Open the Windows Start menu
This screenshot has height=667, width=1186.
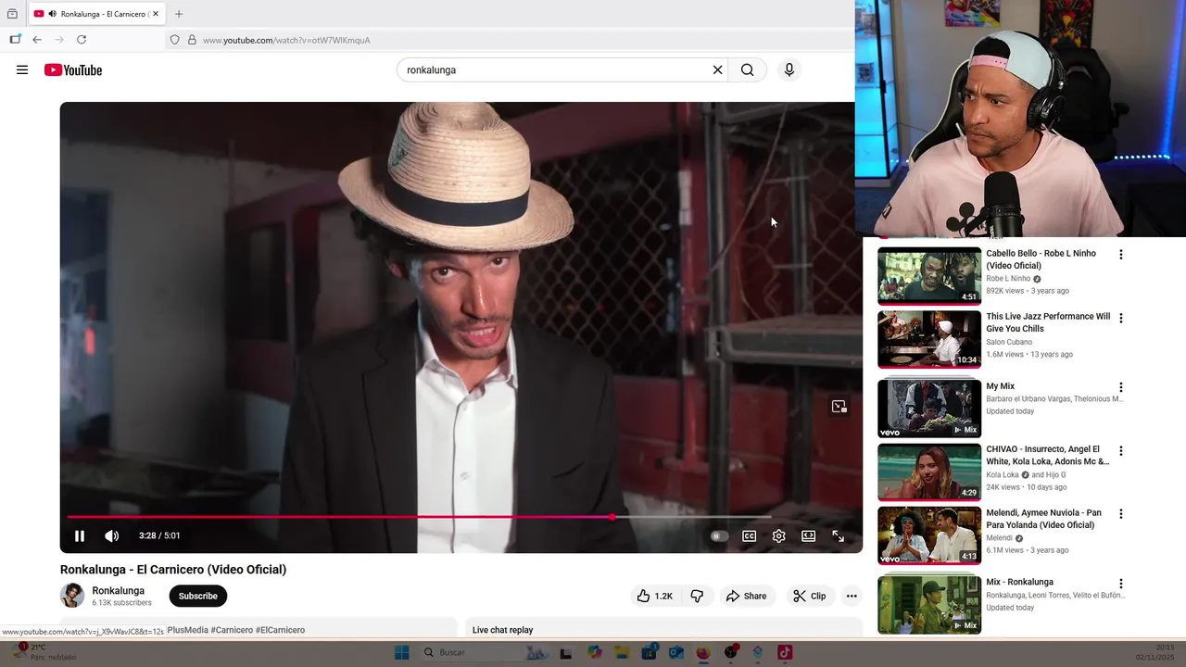point(401,652)
